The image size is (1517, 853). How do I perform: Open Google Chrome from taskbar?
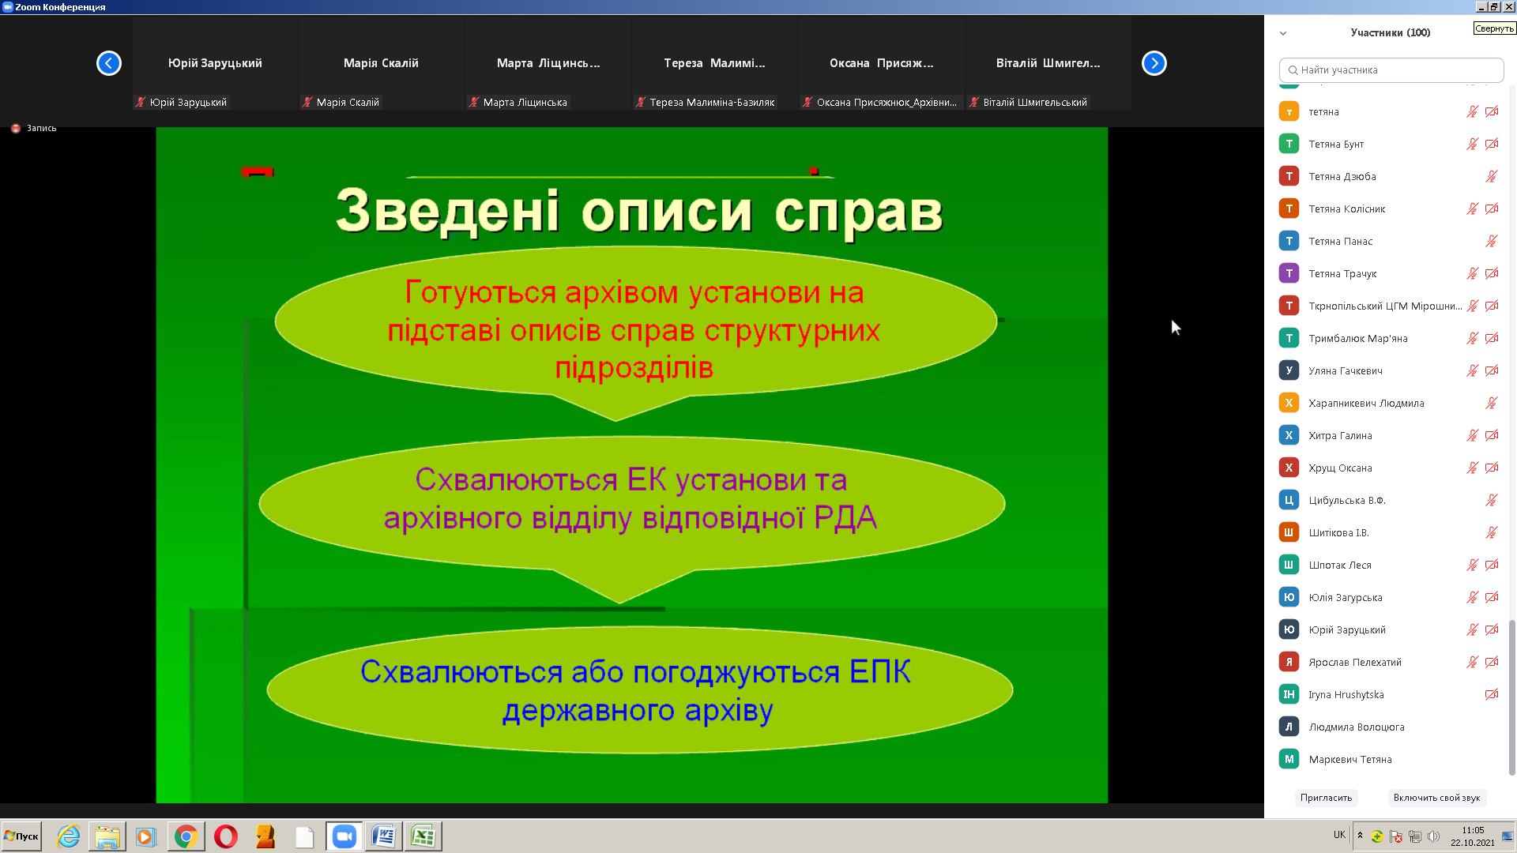tap(186, 836)
